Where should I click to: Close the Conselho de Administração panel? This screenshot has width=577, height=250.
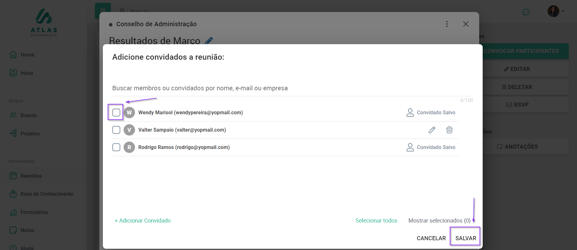(x=466, y=24)
